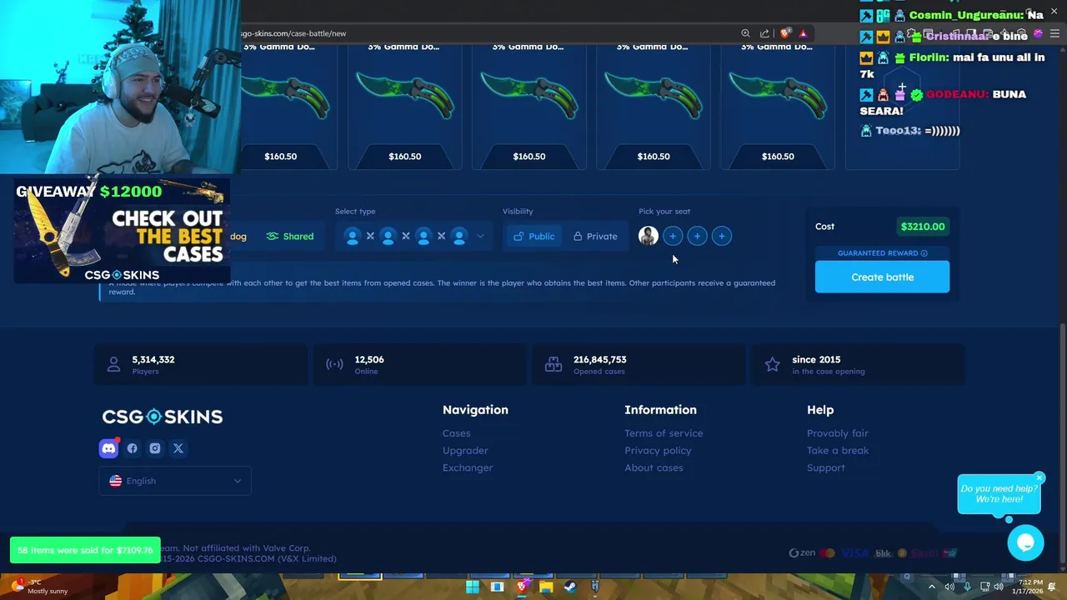The width and height of the screenshot is (1067, 600).
Task: Click the 216,845,753 opened cases count
Action: (599, 360)
